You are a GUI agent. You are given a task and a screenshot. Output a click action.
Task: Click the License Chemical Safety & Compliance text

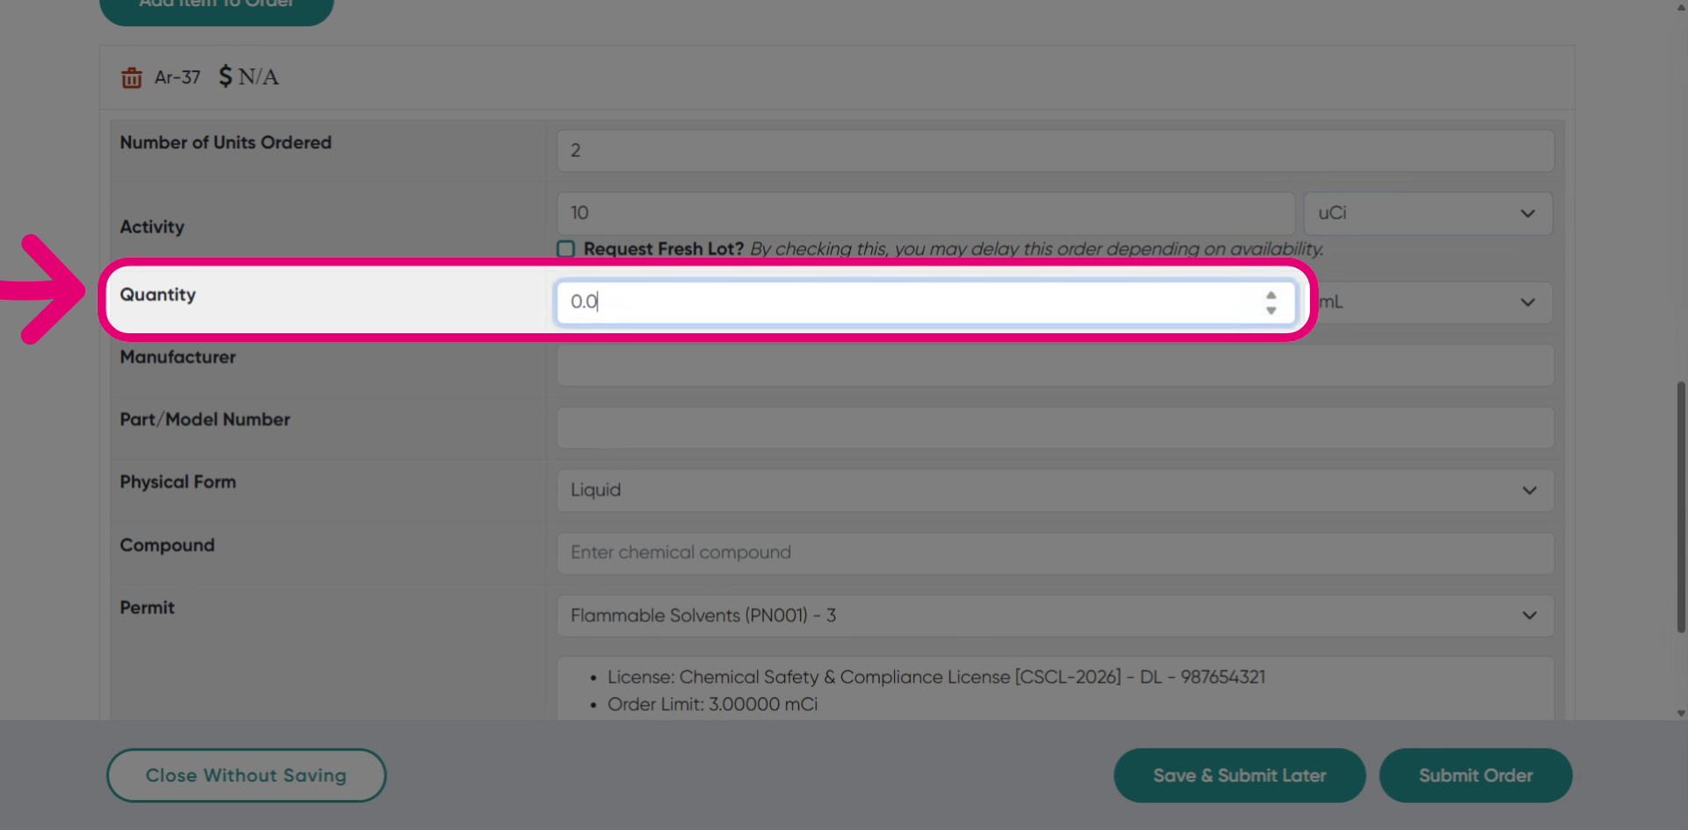point(936,677)
